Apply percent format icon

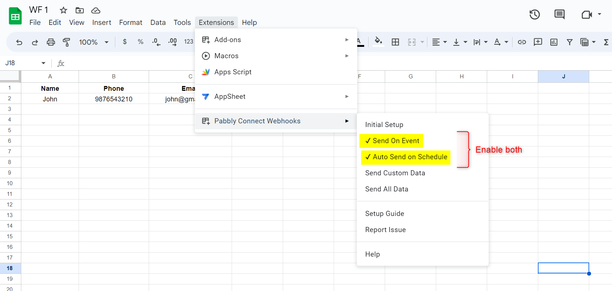pos(141,42)
